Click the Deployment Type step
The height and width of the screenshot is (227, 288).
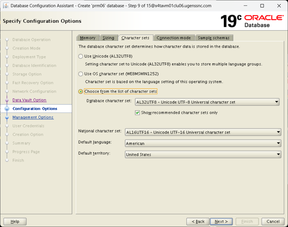pyautogui.click(x=29, y=57)
